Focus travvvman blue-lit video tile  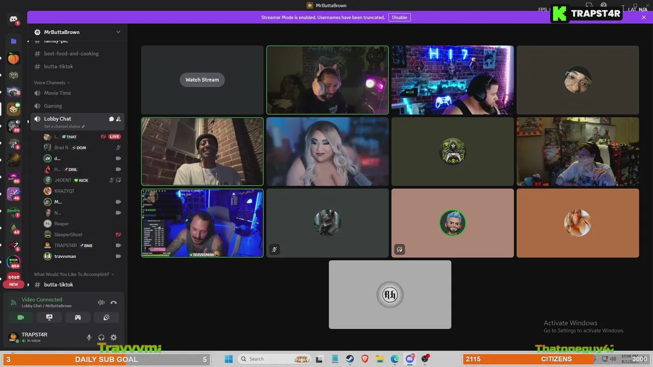pos(203,223)
